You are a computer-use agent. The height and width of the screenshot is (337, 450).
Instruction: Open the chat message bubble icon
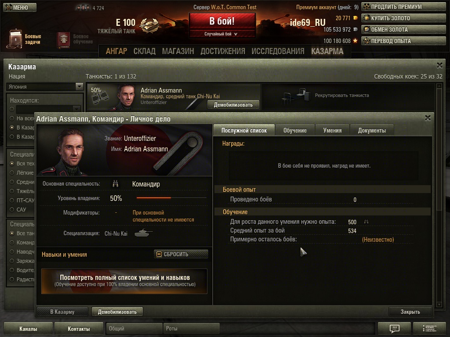click(x=395, y=328)
